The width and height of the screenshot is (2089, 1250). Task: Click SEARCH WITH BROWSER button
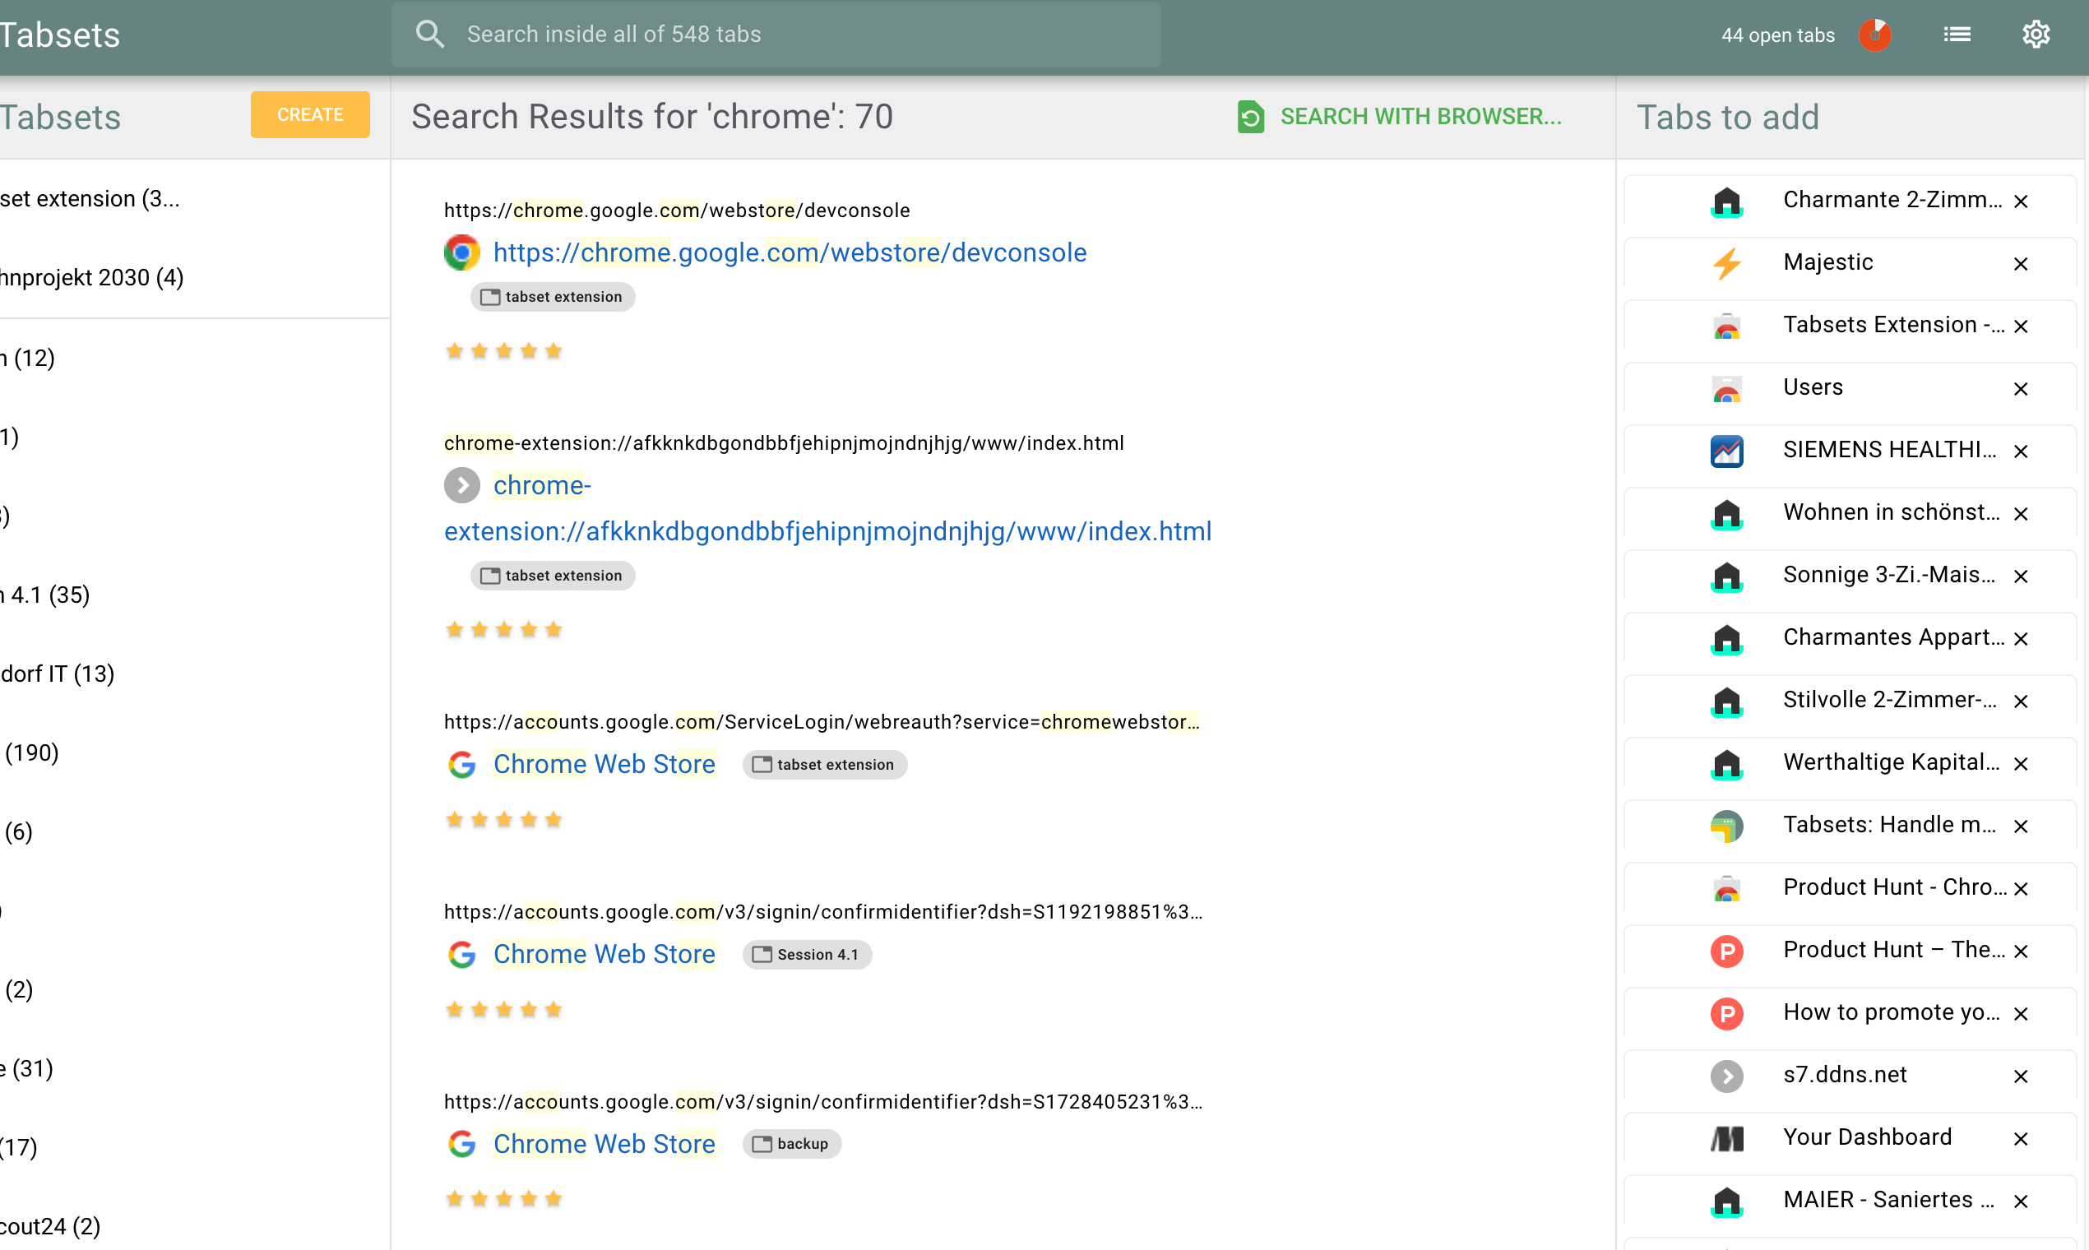[x=1400, y=116]
